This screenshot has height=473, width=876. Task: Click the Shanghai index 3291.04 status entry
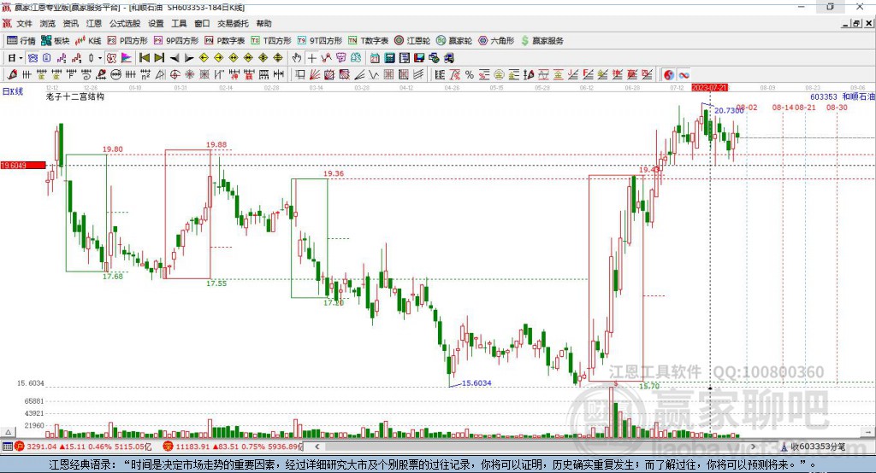(x=83, y=447)
